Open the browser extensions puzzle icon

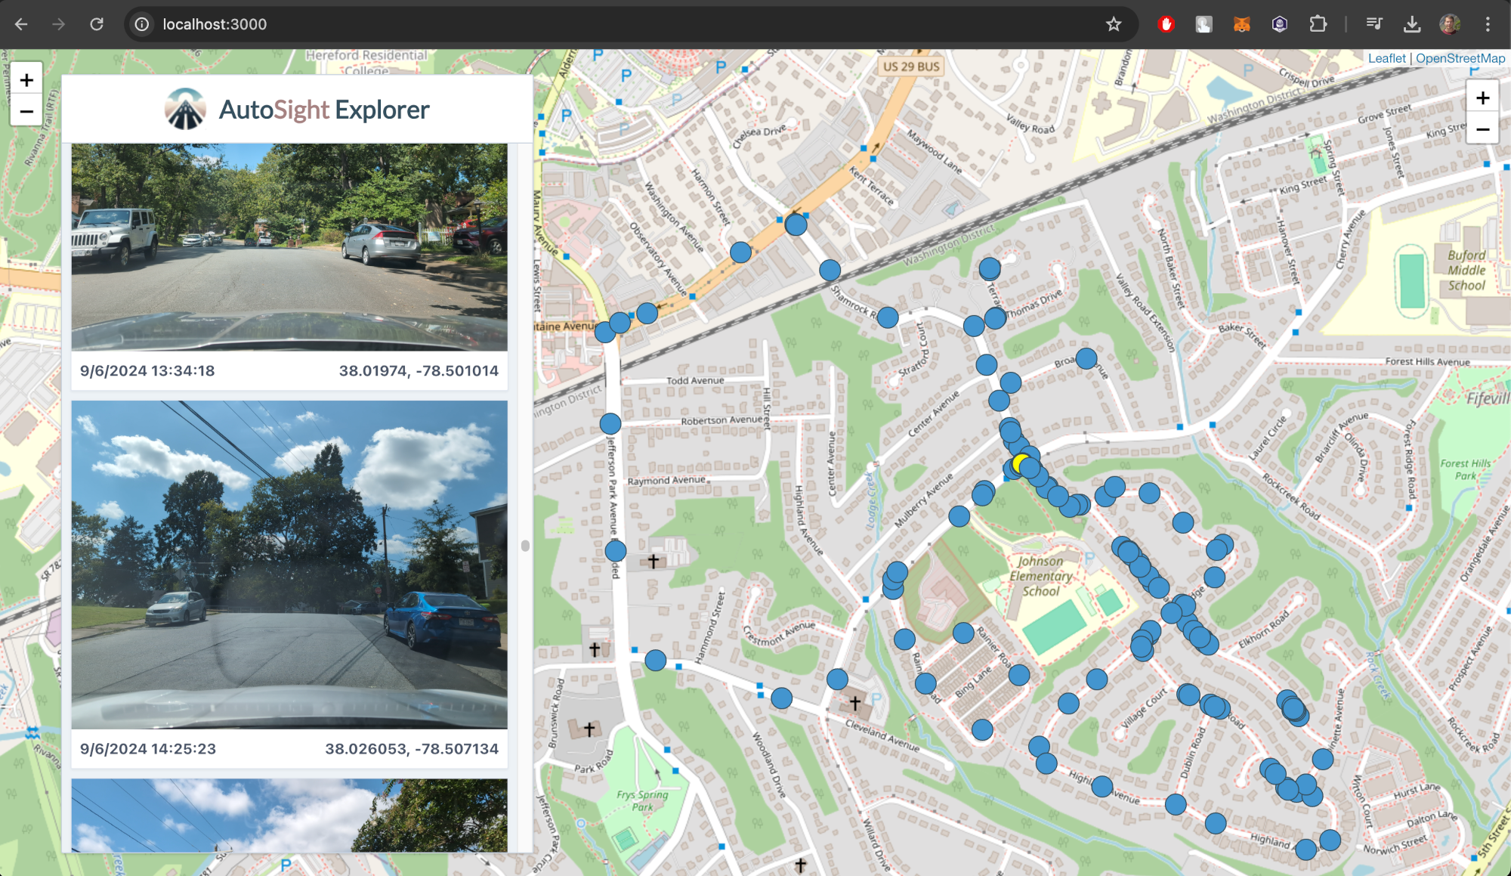pos(1318,24)
